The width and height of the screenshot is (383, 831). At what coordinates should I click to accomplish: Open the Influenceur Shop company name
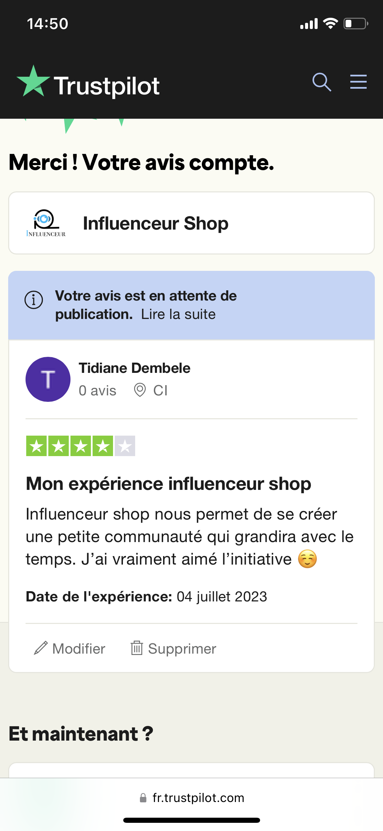(156, 223)
